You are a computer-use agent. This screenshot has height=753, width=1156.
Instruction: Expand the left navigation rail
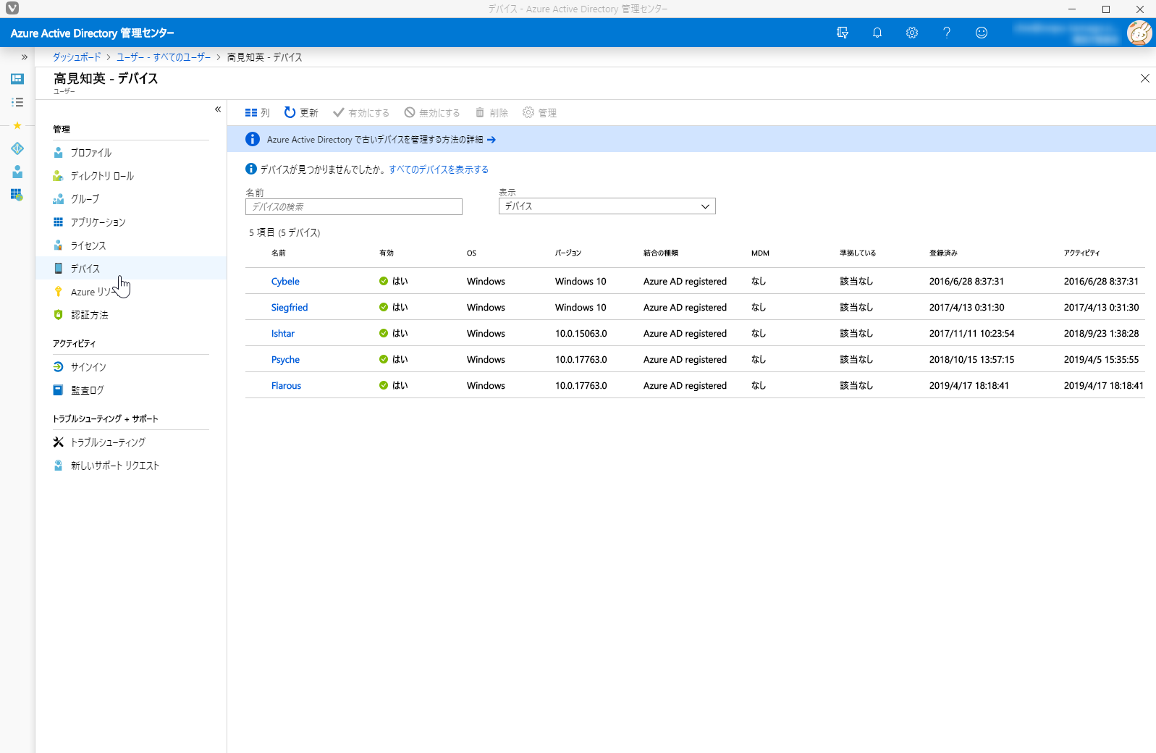(24, 56)
